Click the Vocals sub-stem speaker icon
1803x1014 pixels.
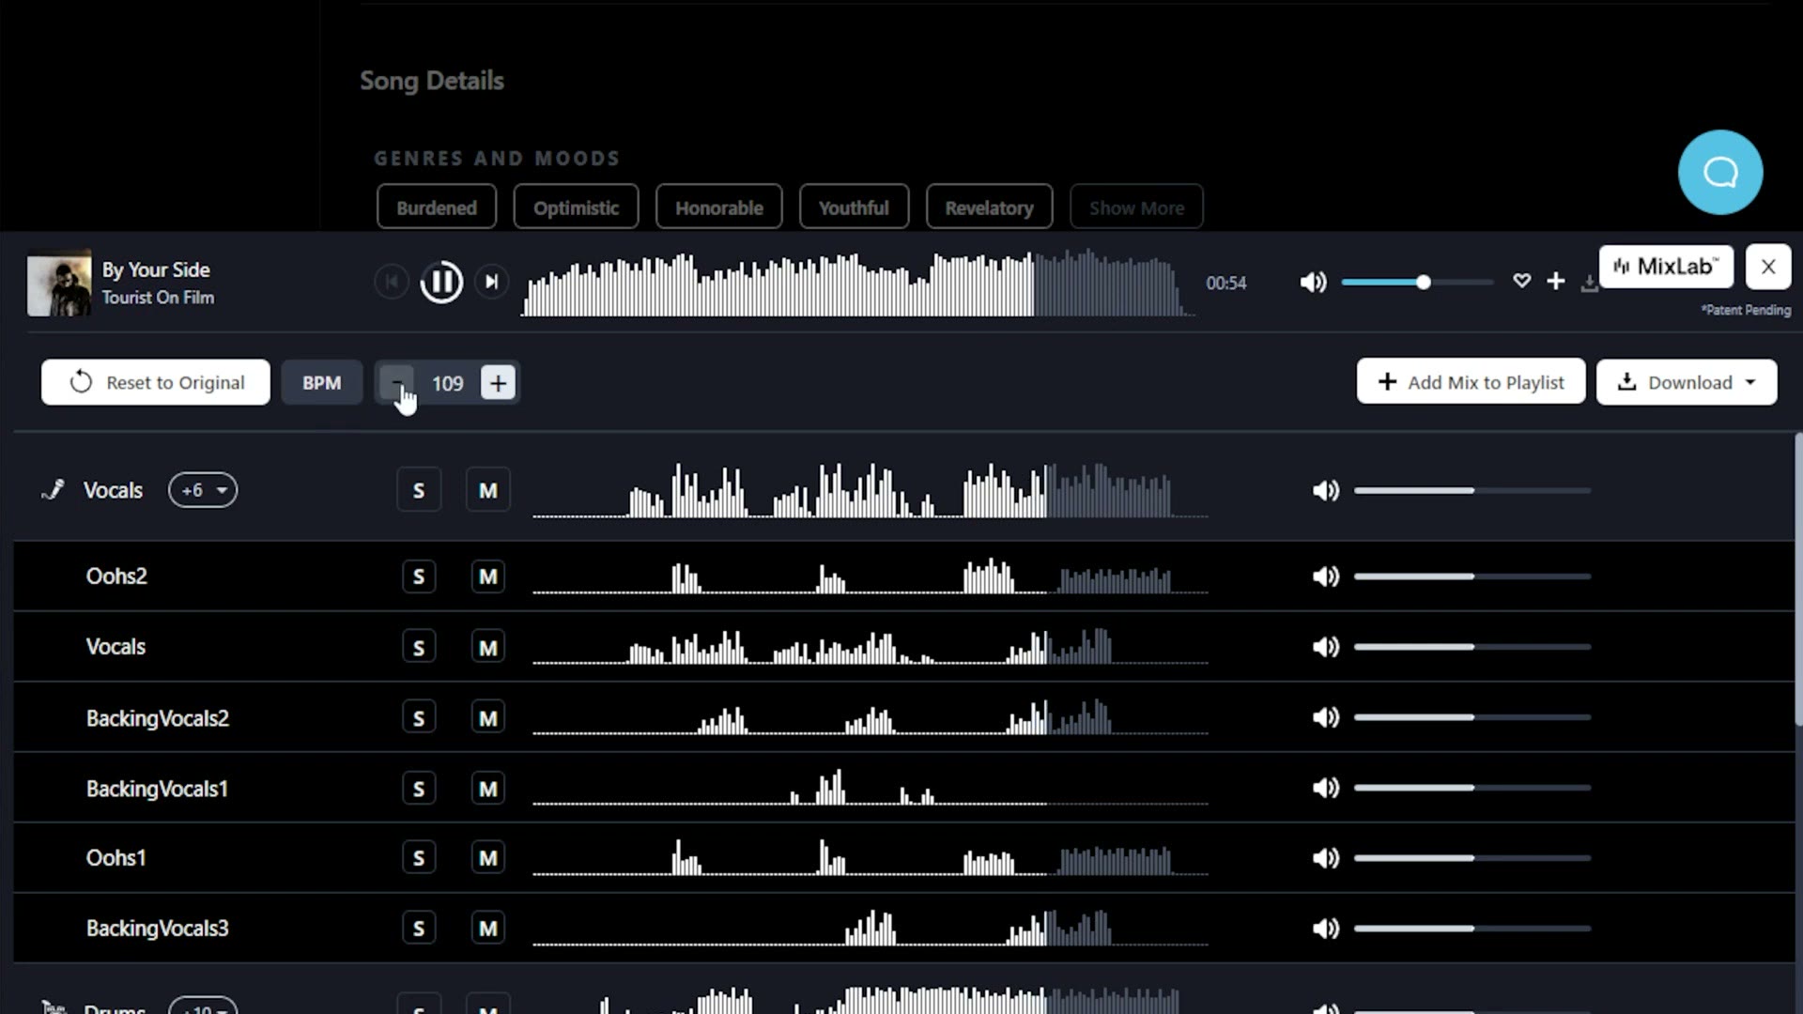pyautogui.click(x=1325, y=647)
